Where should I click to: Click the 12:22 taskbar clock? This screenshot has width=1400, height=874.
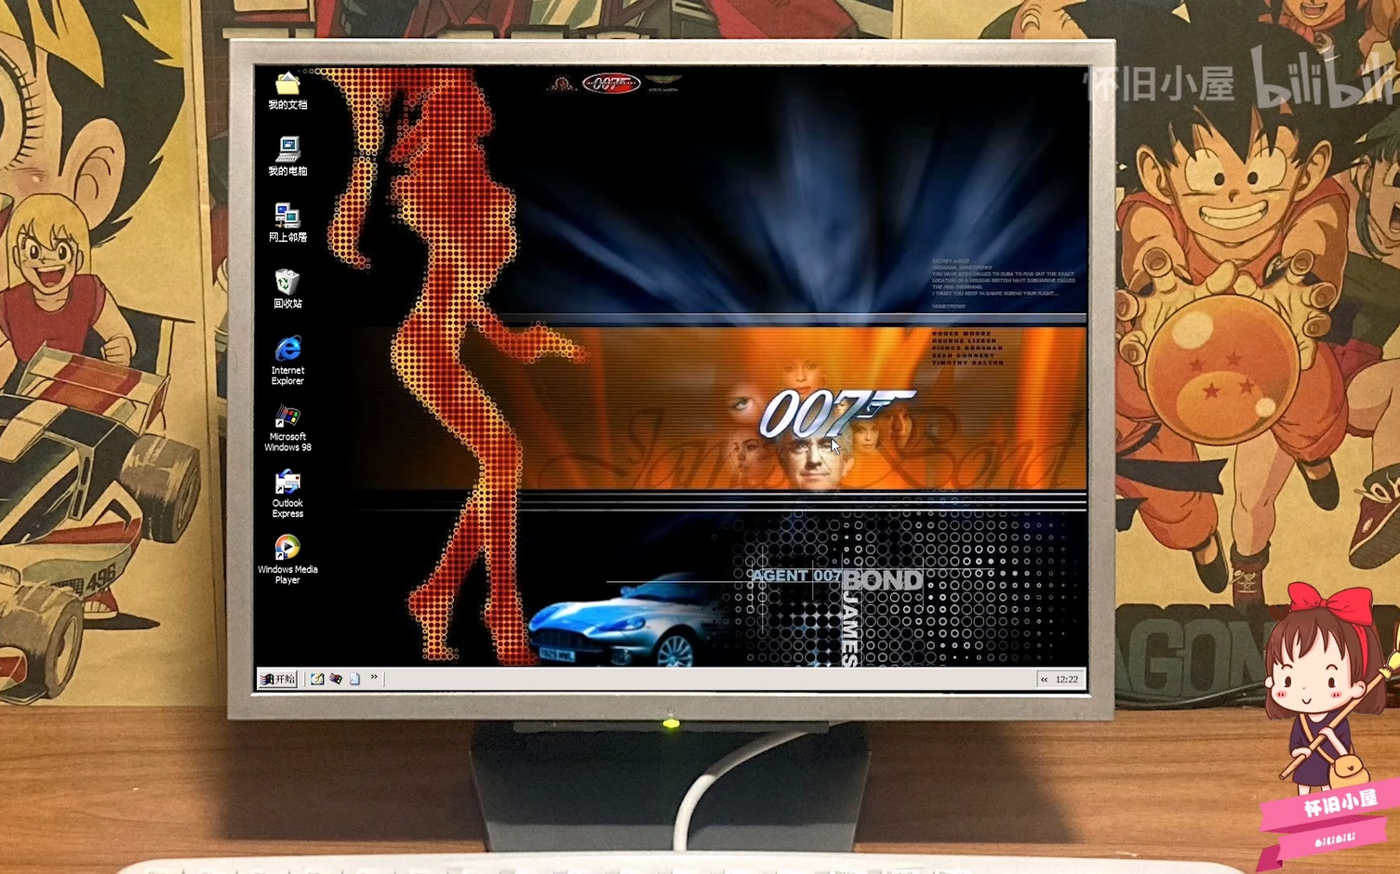pos(1067,680)
